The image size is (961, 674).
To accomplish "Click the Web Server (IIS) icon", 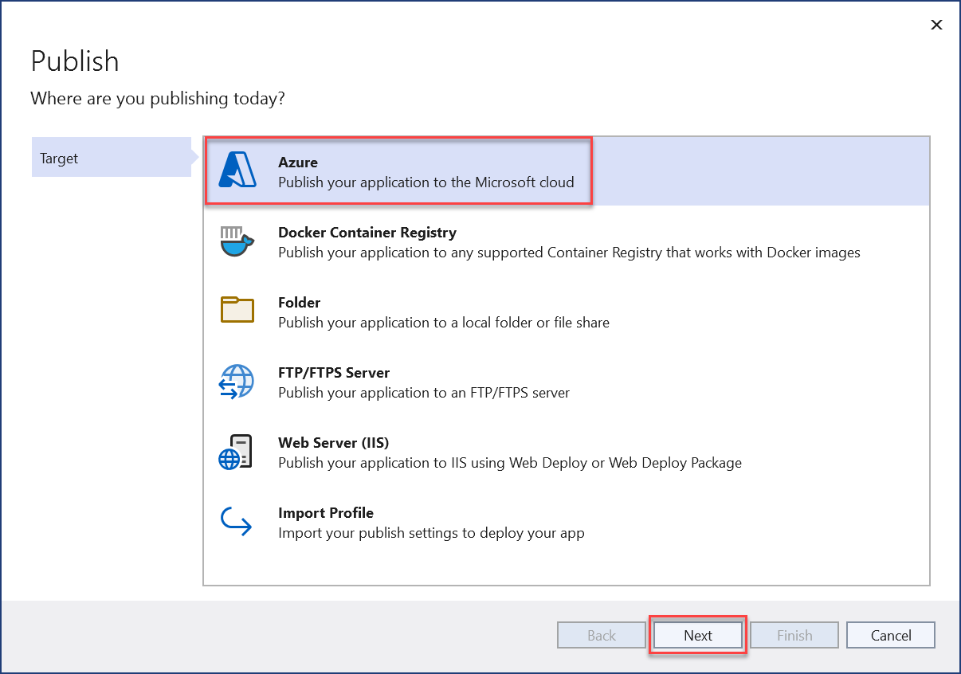I will point(236,451).
